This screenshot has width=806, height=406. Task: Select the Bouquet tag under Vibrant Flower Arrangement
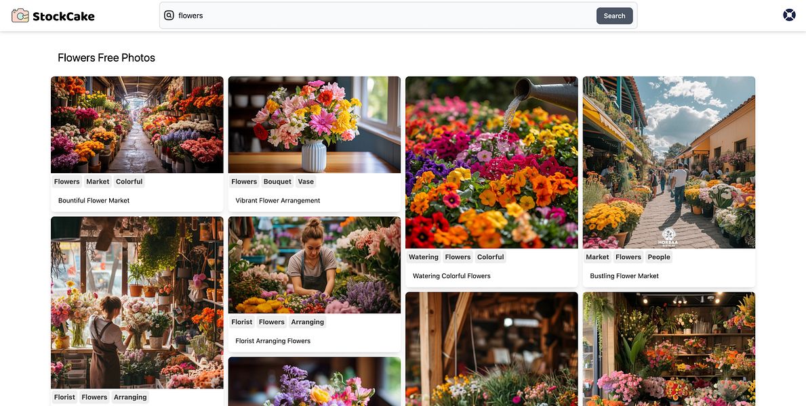point(277,181)
